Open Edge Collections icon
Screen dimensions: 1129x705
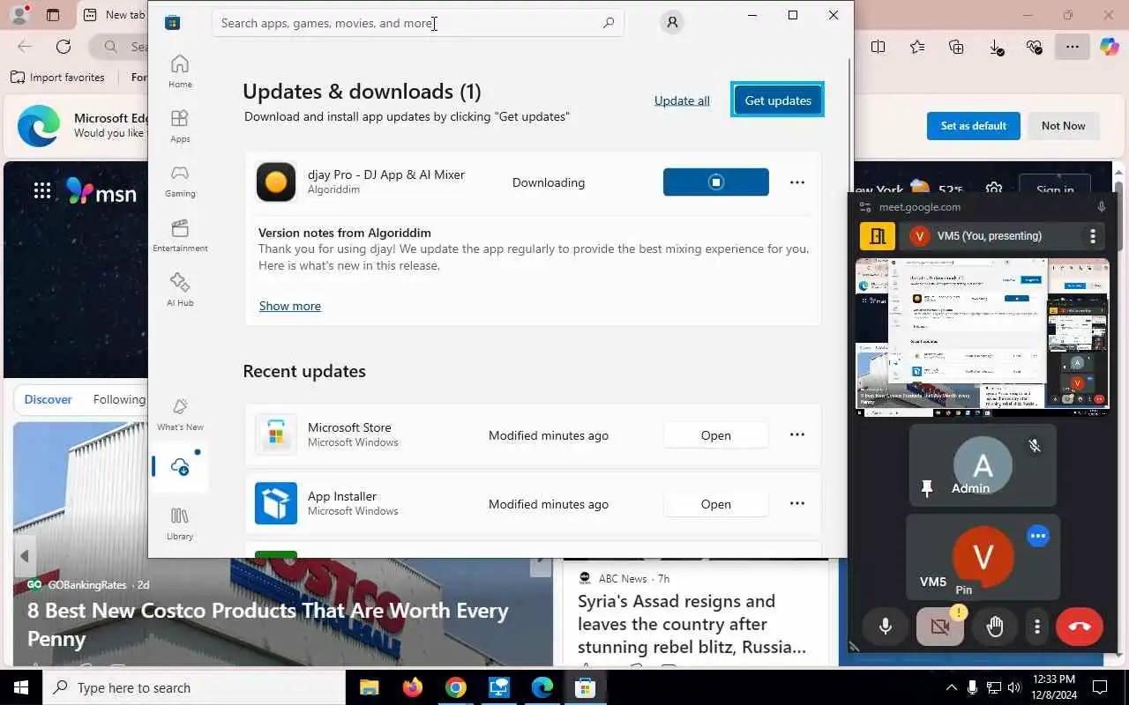point(957,48)
